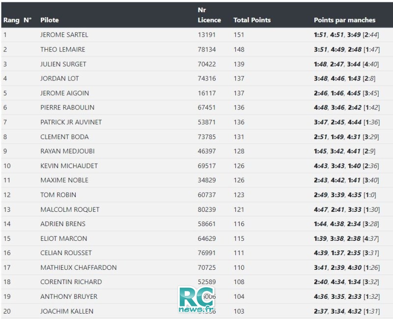Click JOACHIM KALLEN's total points 103
Image resolution: width=393 pixels, height=319 pixels.
(239, 311)
